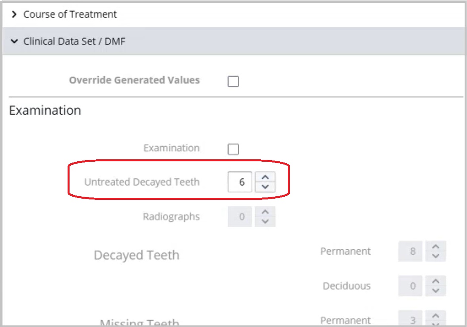Enable the Override Generated Values checkbox
The width and height of the screenshot is (467, 327).
pyautogui.click(x=233, y=81)
